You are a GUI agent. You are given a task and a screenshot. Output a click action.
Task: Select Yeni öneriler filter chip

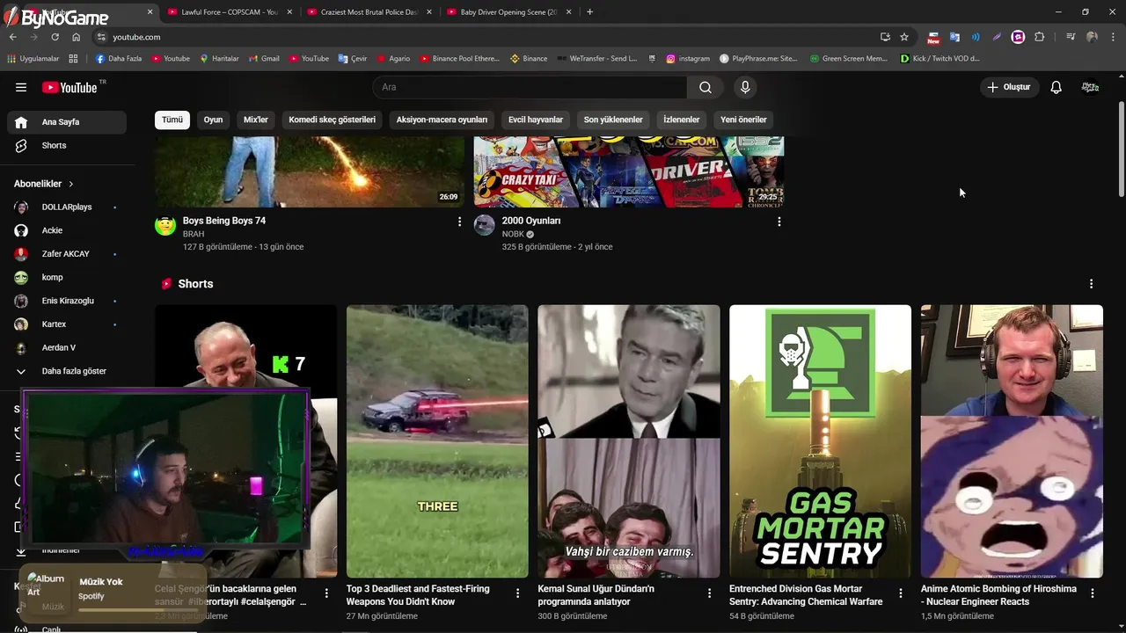point(743,120)
